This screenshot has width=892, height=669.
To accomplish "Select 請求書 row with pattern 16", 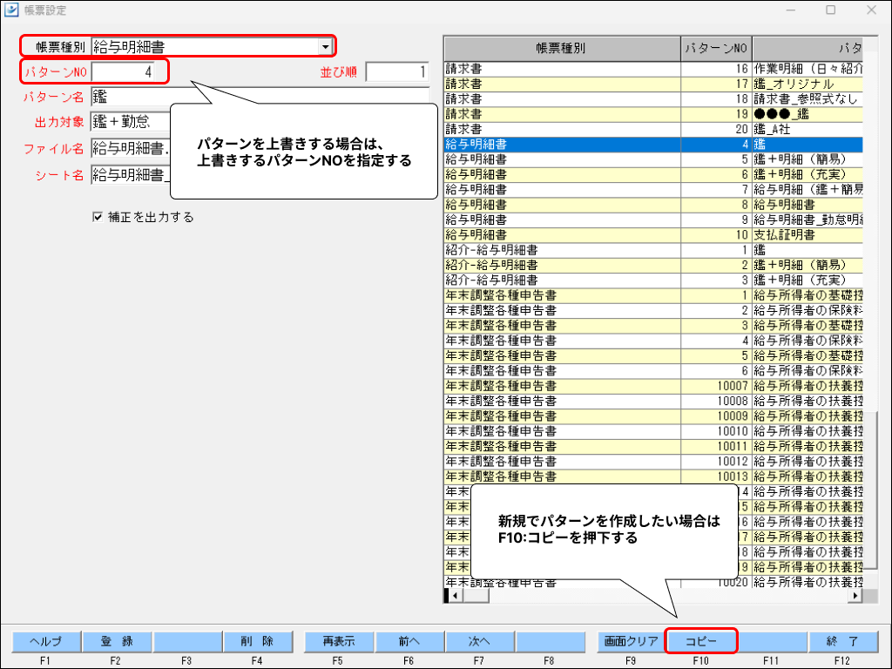I will point(653,69).
